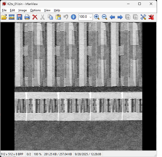Show image information with the blue info icon

pos(73,17)
